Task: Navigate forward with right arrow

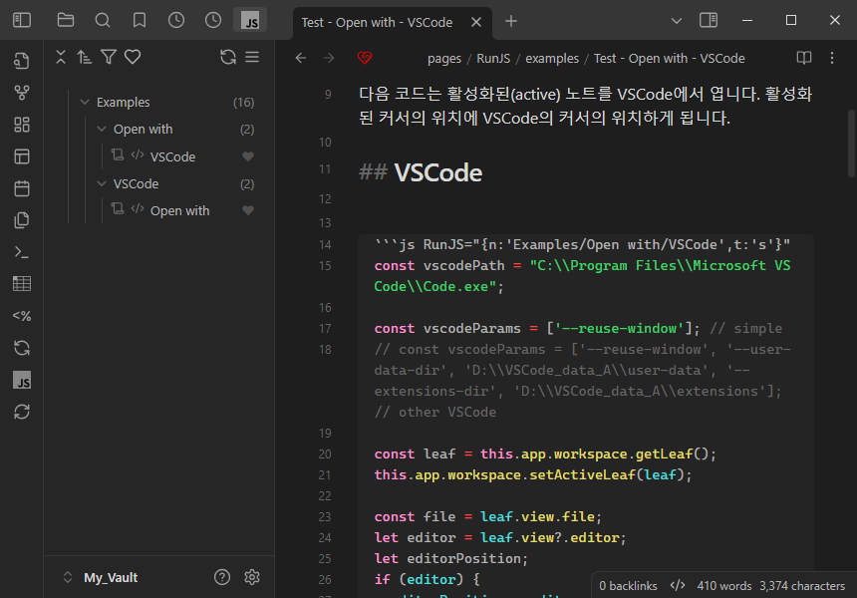Action: (x=329, y=58)
